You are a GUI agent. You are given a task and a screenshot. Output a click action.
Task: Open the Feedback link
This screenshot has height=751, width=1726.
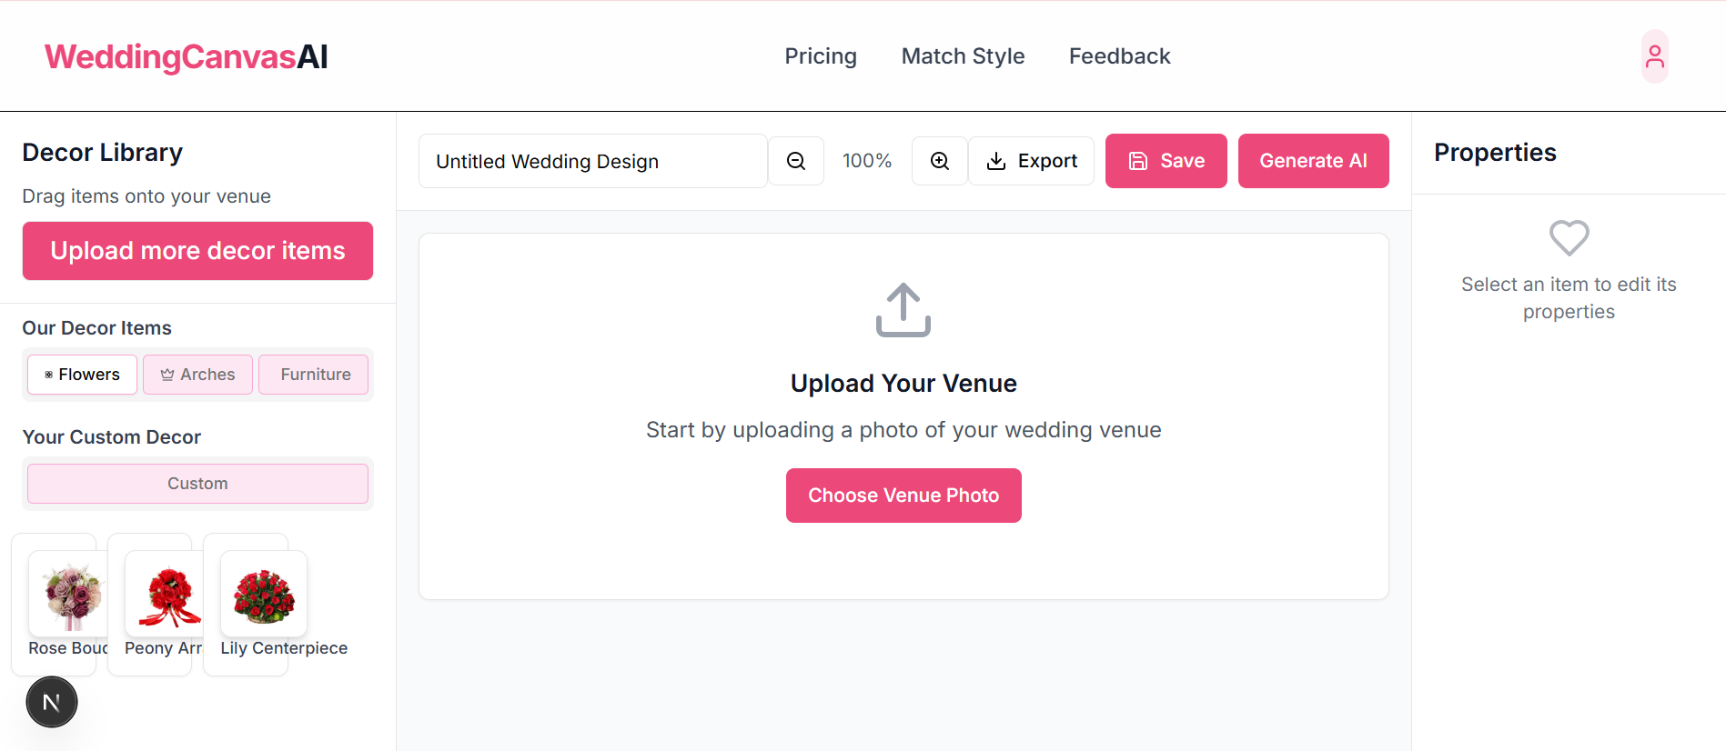pyautogui.click(x=1120, y=56)
